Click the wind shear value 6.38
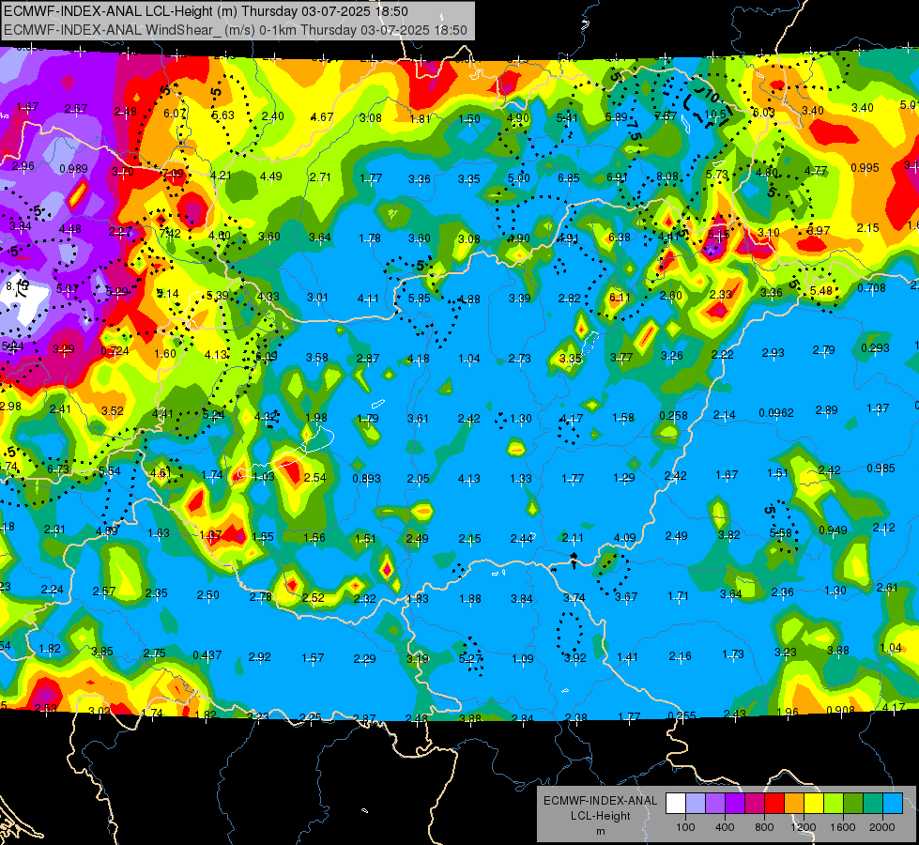 [620, 237]
